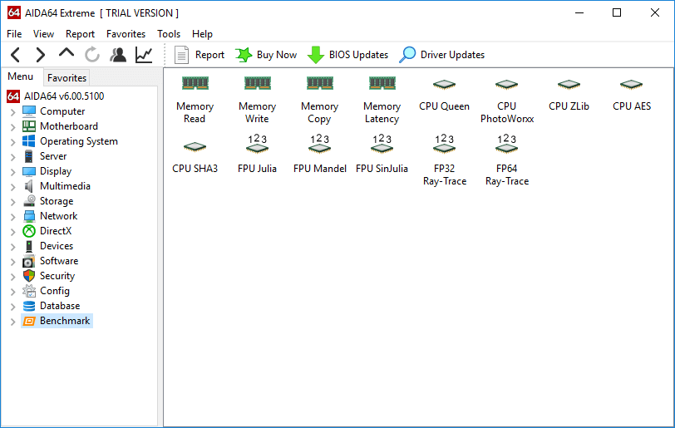Go up one level with the up arrow

(67, 54)
